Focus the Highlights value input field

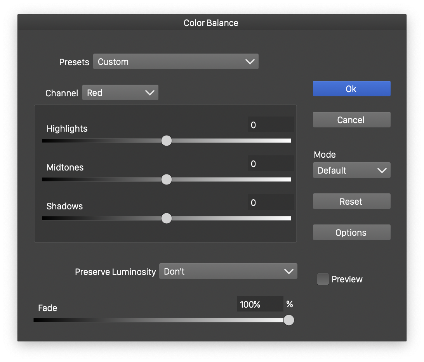point(271,125)
